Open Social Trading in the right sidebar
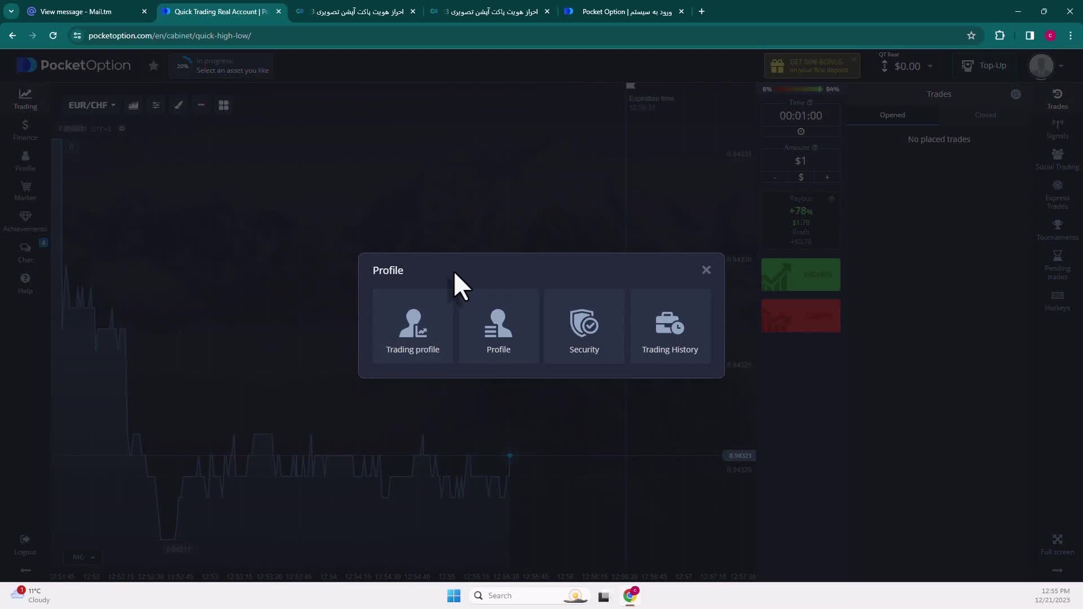 (1057, 159)
